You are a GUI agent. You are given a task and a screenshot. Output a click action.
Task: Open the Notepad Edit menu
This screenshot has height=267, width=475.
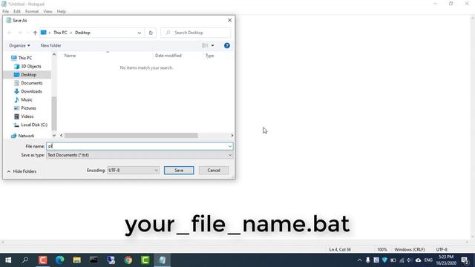(x=16, y=12)
